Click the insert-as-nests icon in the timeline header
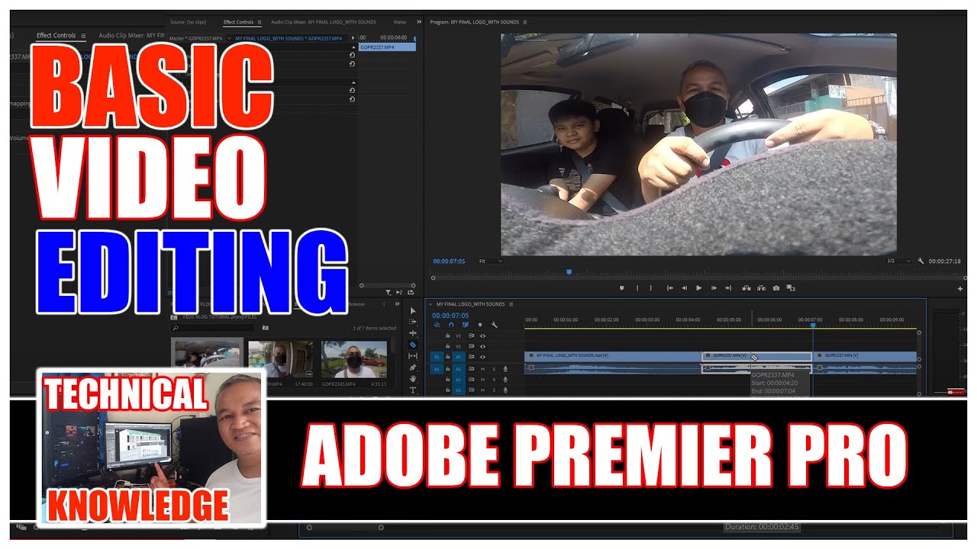The height and width of the screenshot is (549, 977). coord(437,325)
